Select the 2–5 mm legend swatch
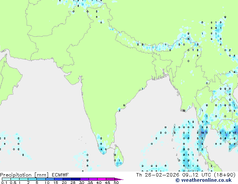Image resolution: width=238 pixels, height=184 pixels. click(32, 179)
